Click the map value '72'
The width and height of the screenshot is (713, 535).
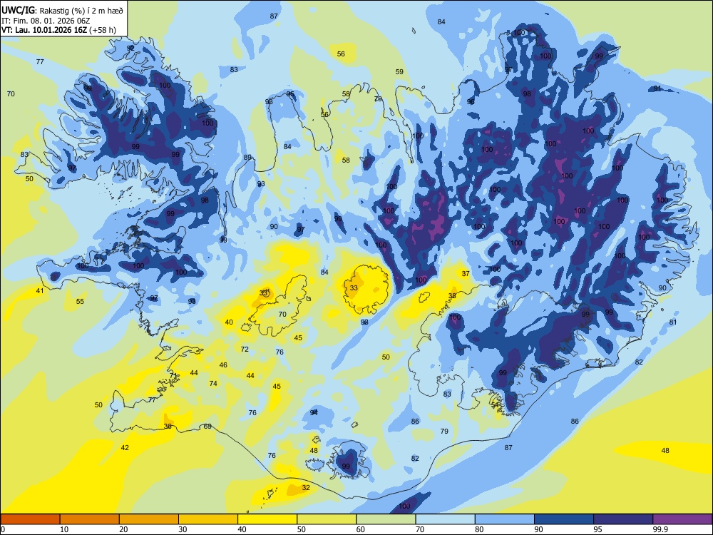[x=245, y=349]
